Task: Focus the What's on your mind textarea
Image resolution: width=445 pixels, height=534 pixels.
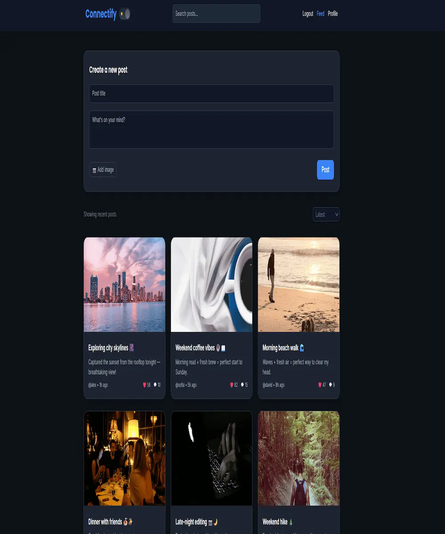Action: coord(211,129)
